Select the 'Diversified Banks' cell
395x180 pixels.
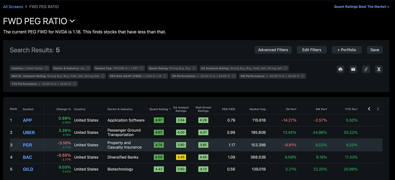coord(123,157)
